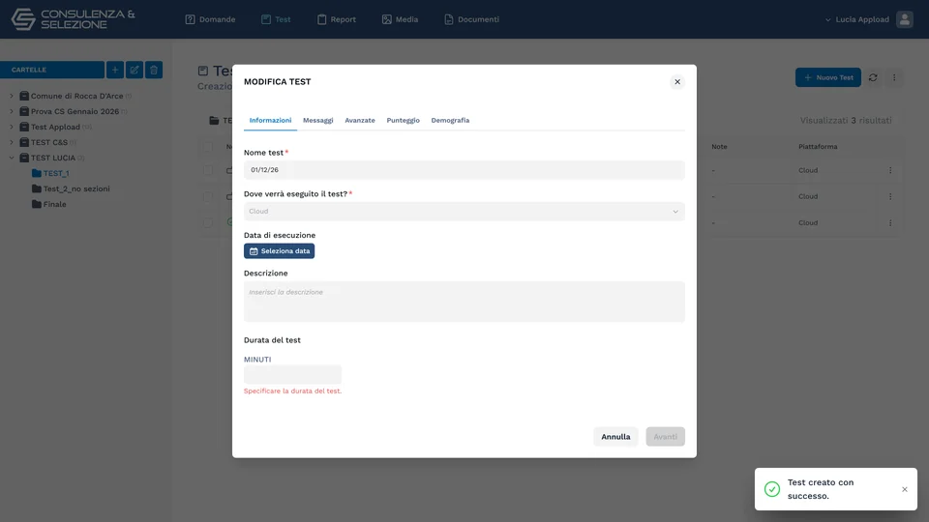Toggle the select-all checkbox in table header
The height and width of the screenshot is (522, 929).
[x=207, y=147]
